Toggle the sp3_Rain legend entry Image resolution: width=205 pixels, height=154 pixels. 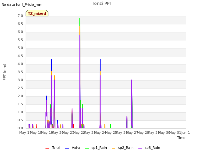(149, 148)
